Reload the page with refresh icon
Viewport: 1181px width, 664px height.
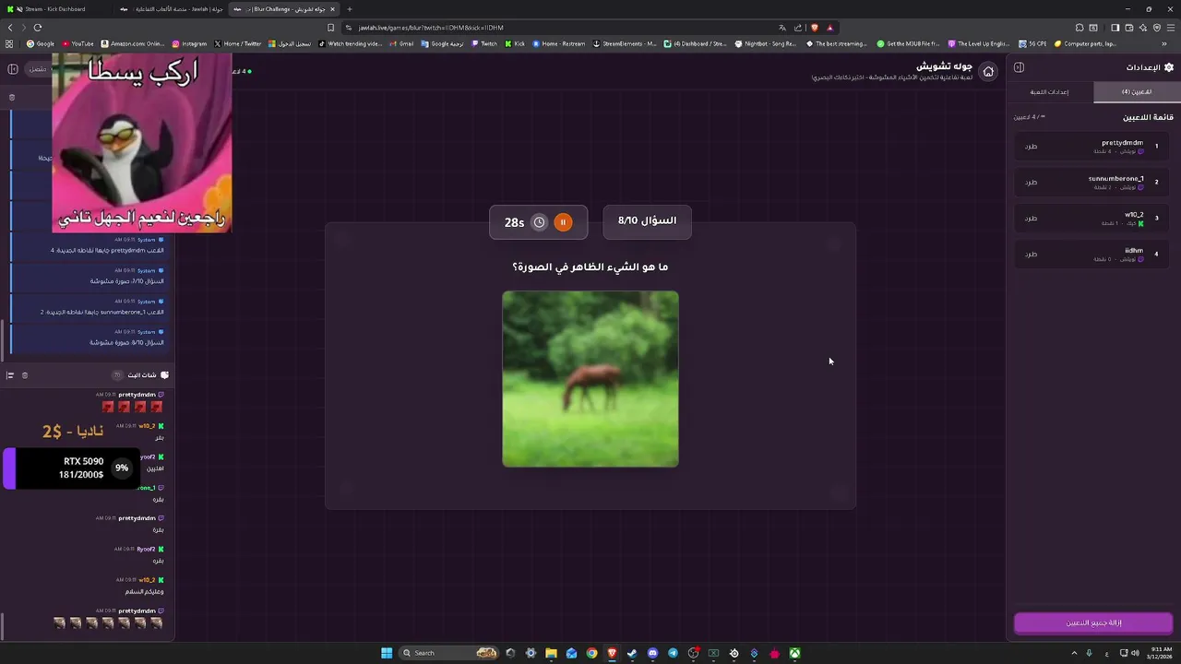pyautogui.click(x=38, y=28)
